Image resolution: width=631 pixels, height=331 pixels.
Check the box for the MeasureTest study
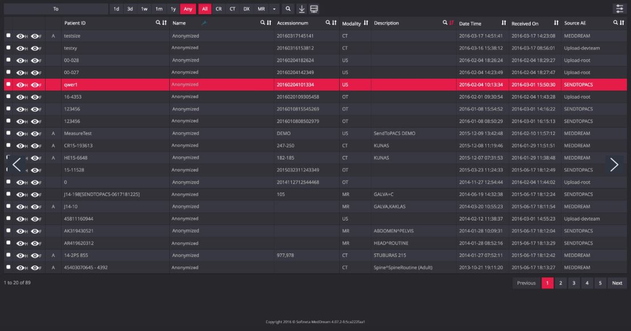click(x=8, y=133)
